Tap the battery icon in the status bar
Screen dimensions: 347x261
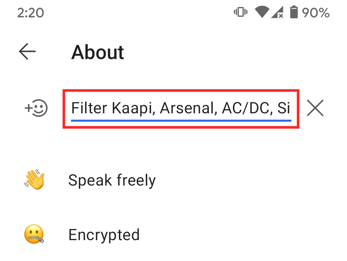coord(294,13)
